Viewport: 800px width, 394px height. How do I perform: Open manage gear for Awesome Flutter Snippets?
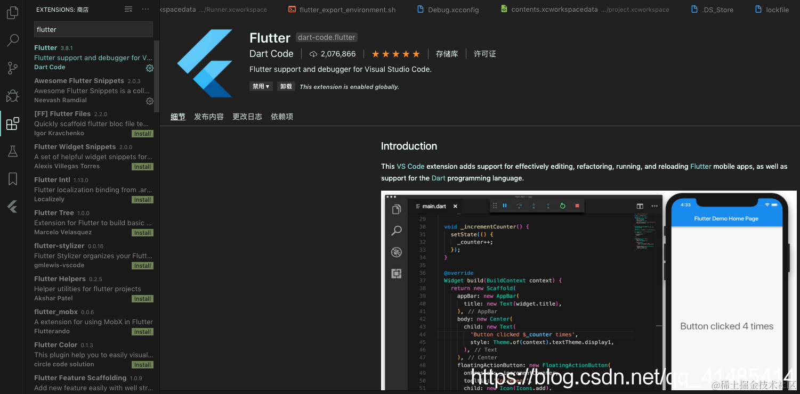pyautogui.click(x=150, y=101)
